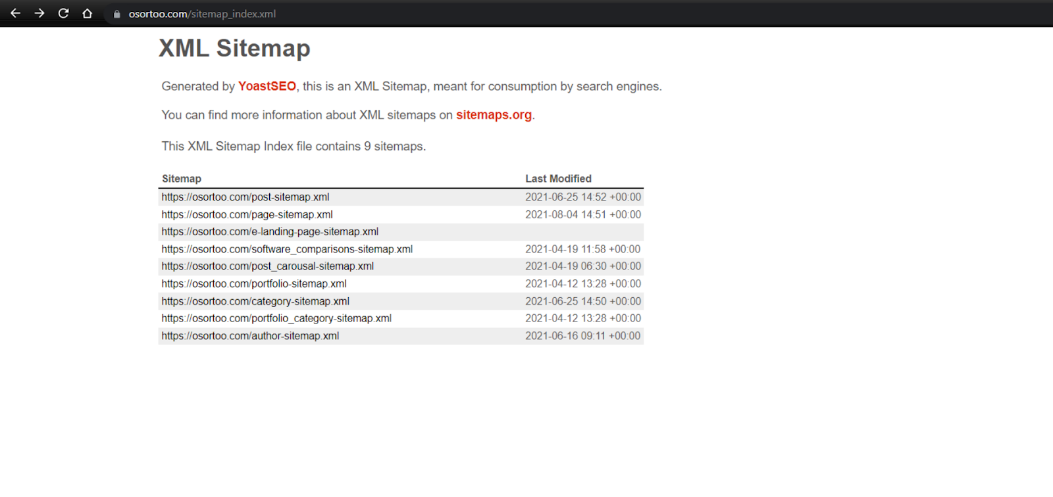Open the portfolio_category-sitemap.xml link
Image resolution: width=1053 pixels, height=497 pixels.
(276, 318)
